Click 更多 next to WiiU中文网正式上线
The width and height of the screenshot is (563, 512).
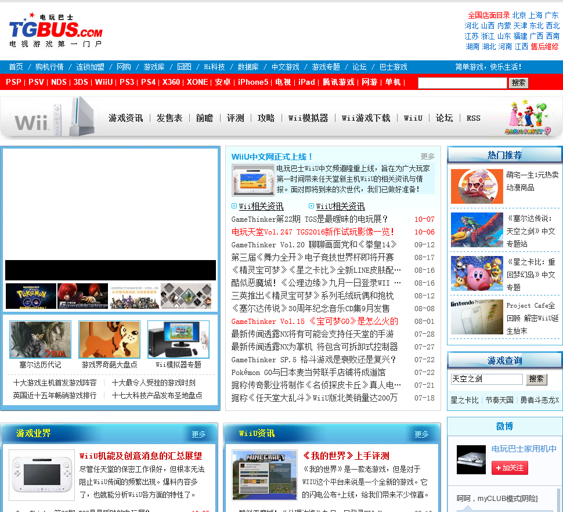(x=428, y=156)
